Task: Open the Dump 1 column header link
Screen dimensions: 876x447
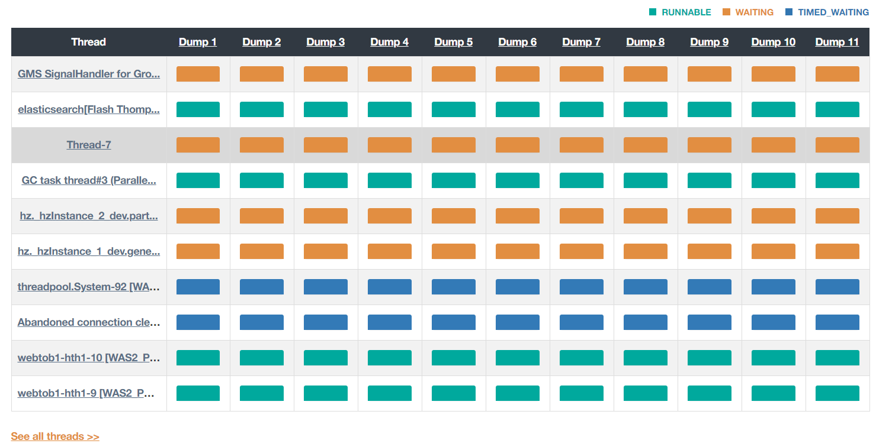Action: click(x=198, y=42)
